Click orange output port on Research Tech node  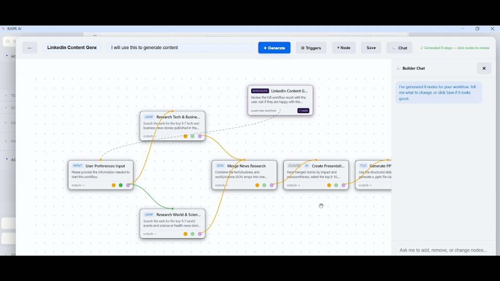pos(185,136)
